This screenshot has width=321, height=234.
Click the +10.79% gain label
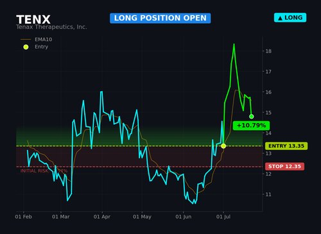(251, 126)
